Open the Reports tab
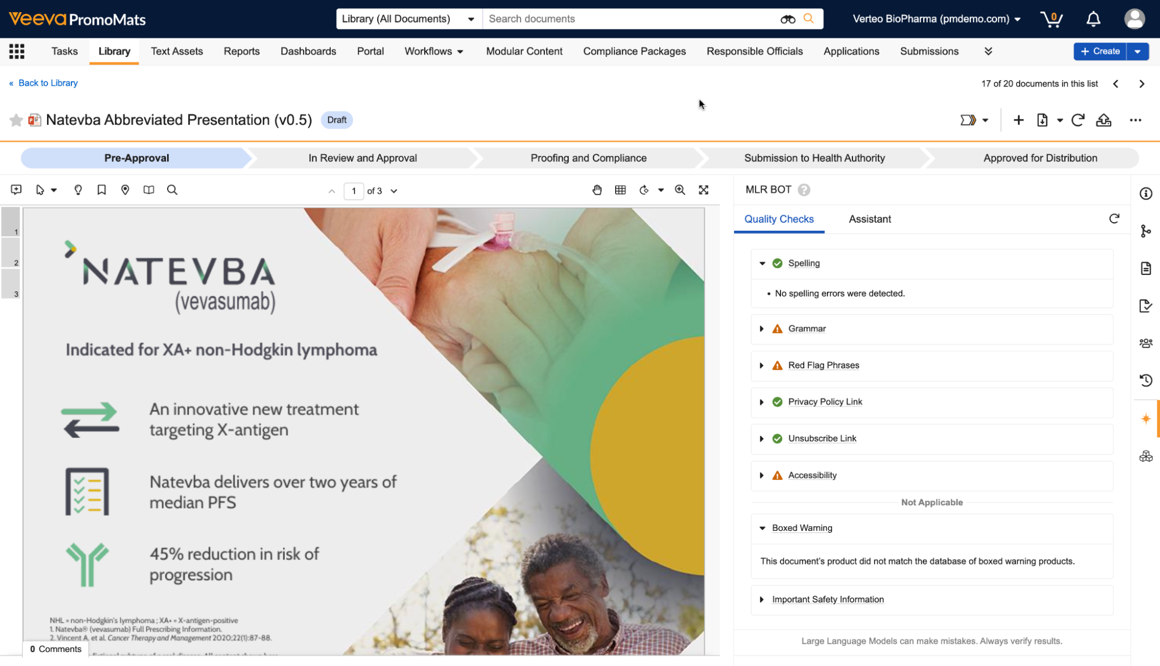 242,52
